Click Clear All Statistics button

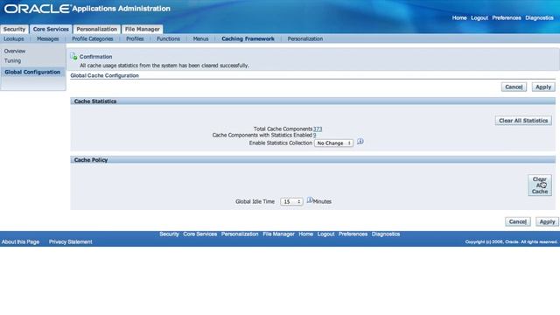[523, 121]
